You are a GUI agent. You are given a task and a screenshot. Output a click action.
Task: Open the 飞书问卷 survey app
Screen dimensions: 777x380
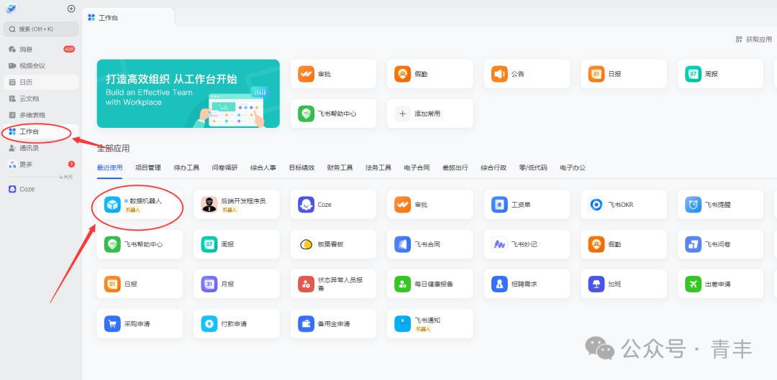[x=720, y=244]
